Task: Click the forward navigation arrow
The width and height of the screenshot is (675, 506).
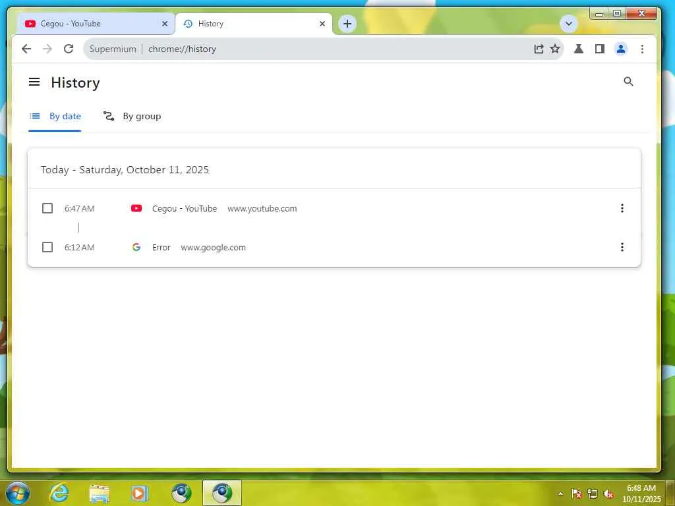Action: 47,49
